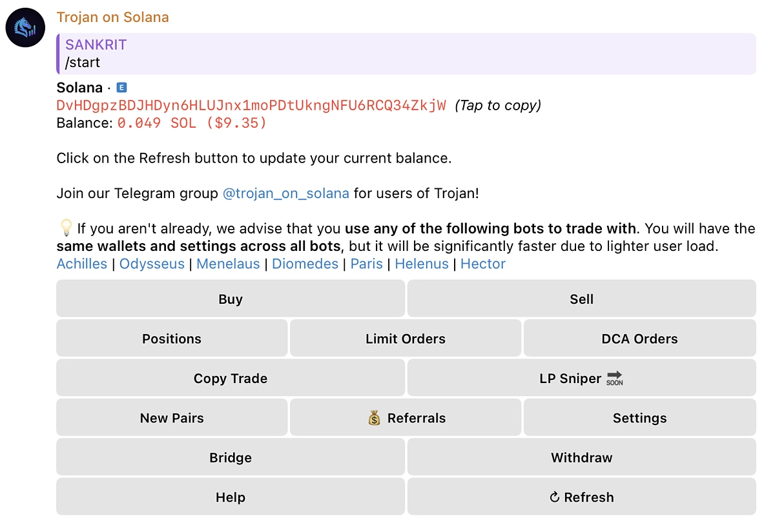Start a Copy Trade
The height and width of the screenshot is (525, 775).
(x=230, y=378)
